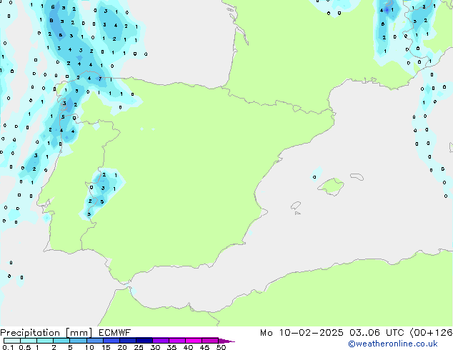Click the legend value '25'

[139, 347]
